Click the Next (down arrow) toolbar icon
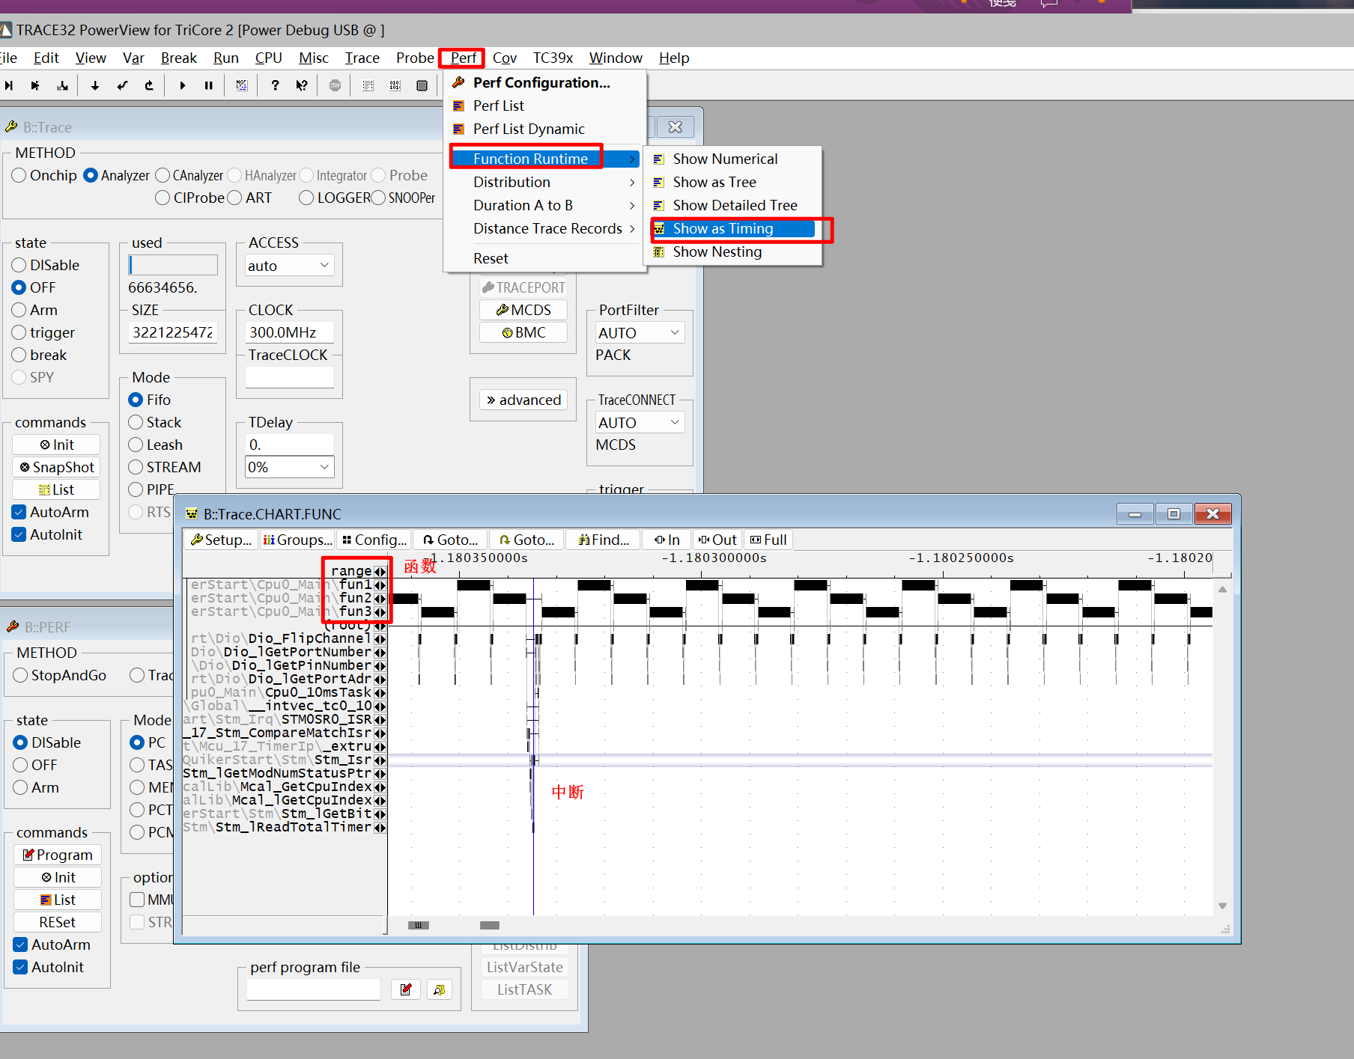Screen dimensions: 1354x1059 pyautogui.click(x=95, y=85)
